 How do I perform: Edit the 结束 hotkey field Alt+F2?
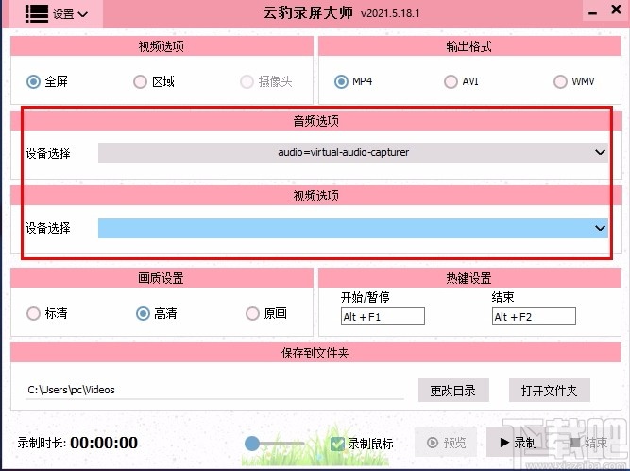pyautogui.click(x=534, y=317)
